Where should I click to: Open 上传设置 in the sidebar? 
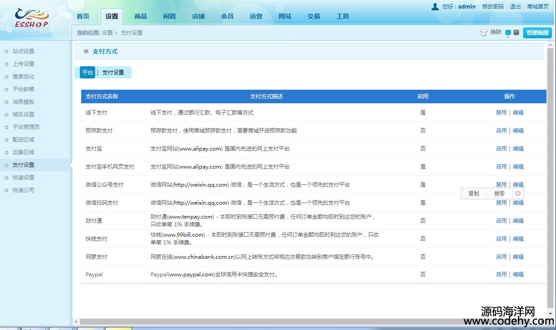[23, 64]
